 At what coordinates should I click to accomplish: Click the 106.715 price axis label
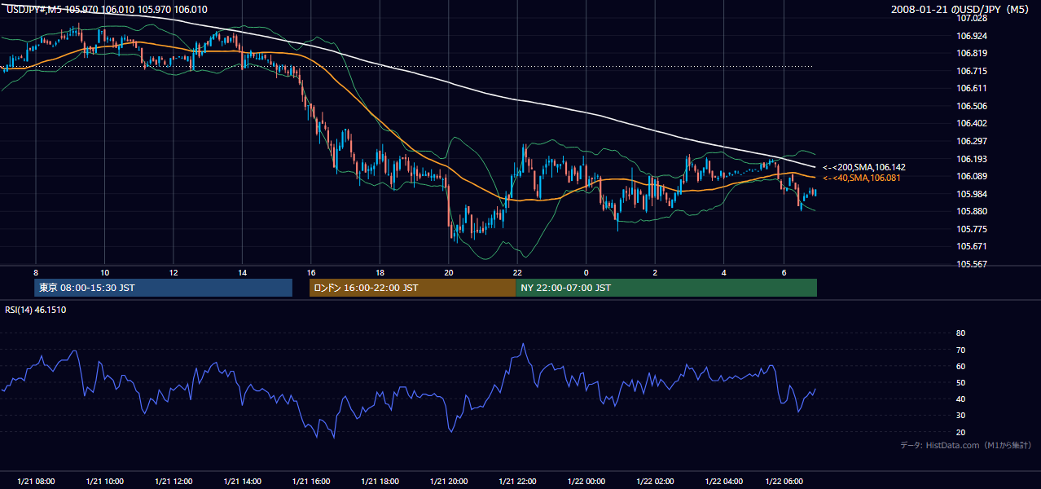[x=971, y=71]
